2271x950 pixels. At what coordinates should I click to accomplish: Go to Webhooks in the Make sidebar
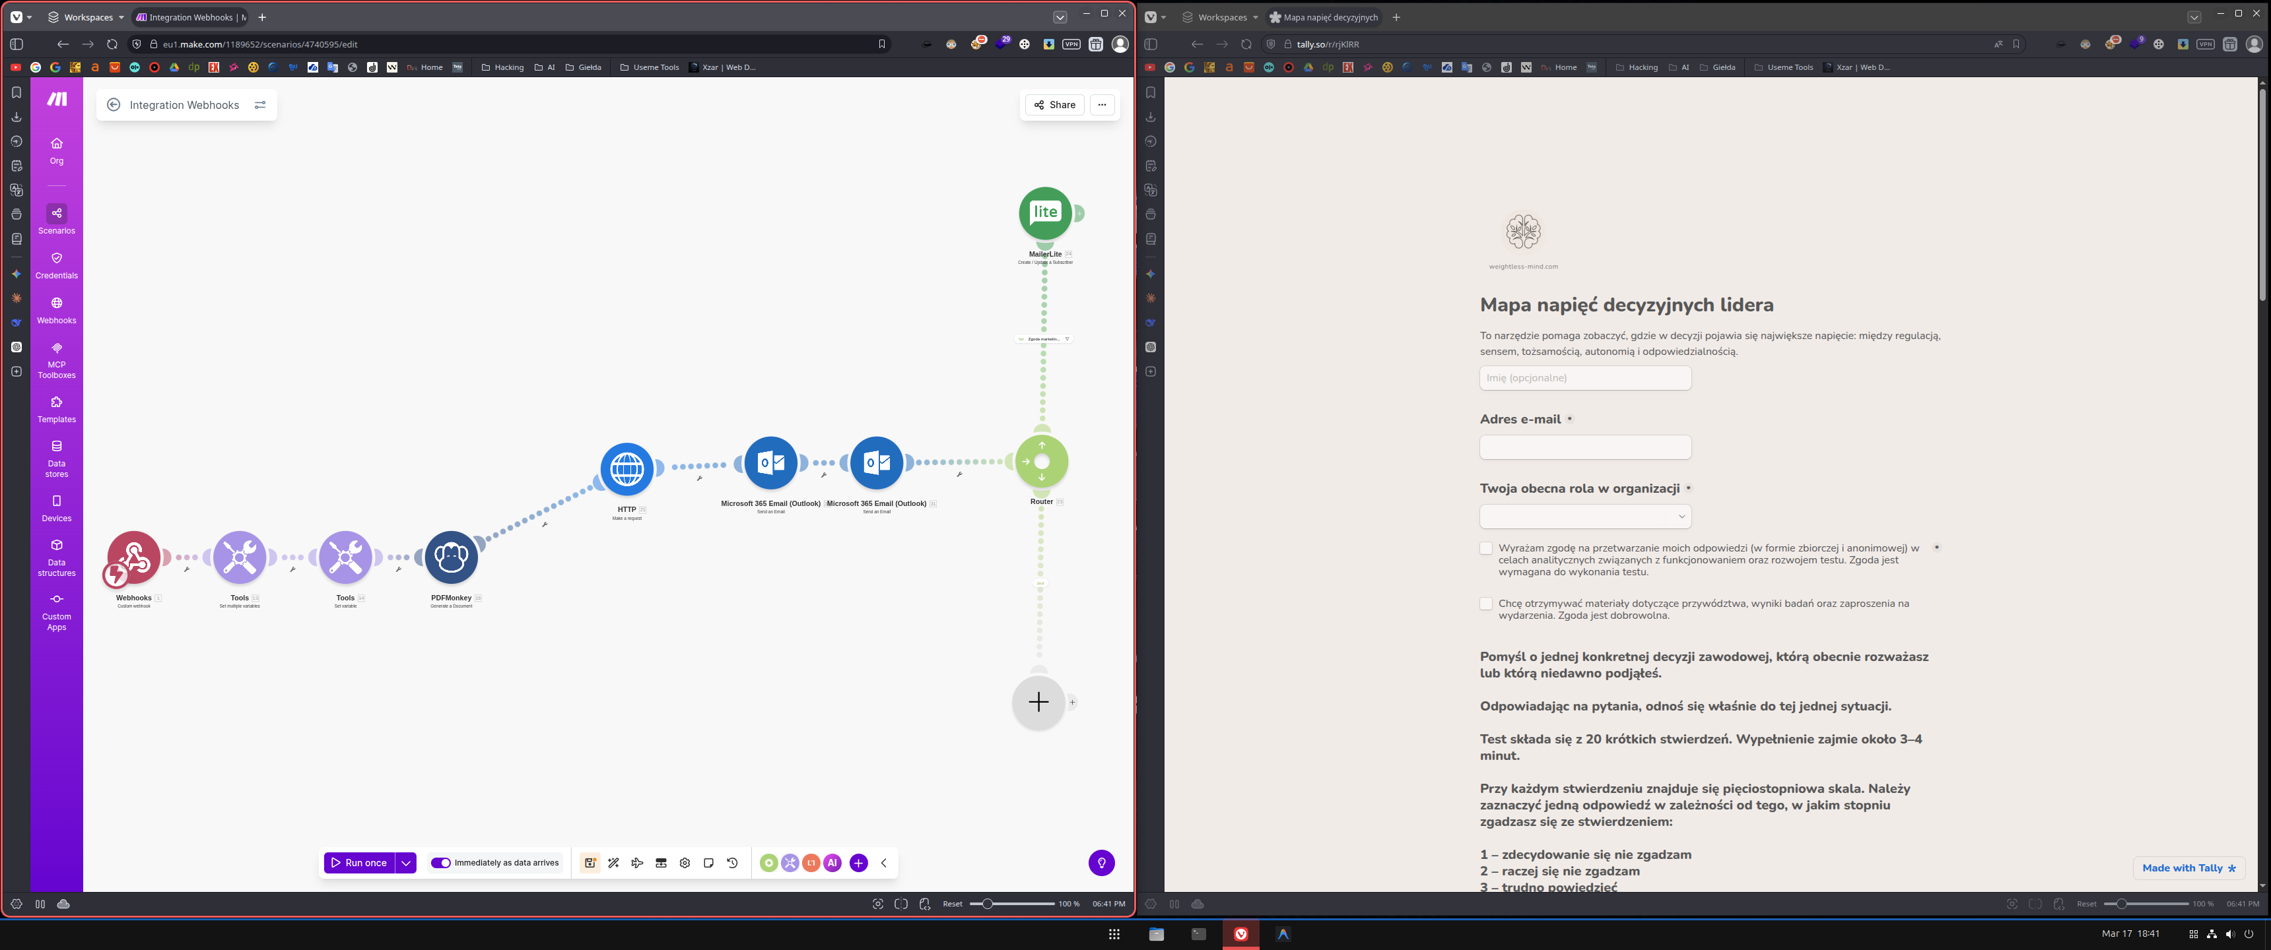(x=56, y=310)
